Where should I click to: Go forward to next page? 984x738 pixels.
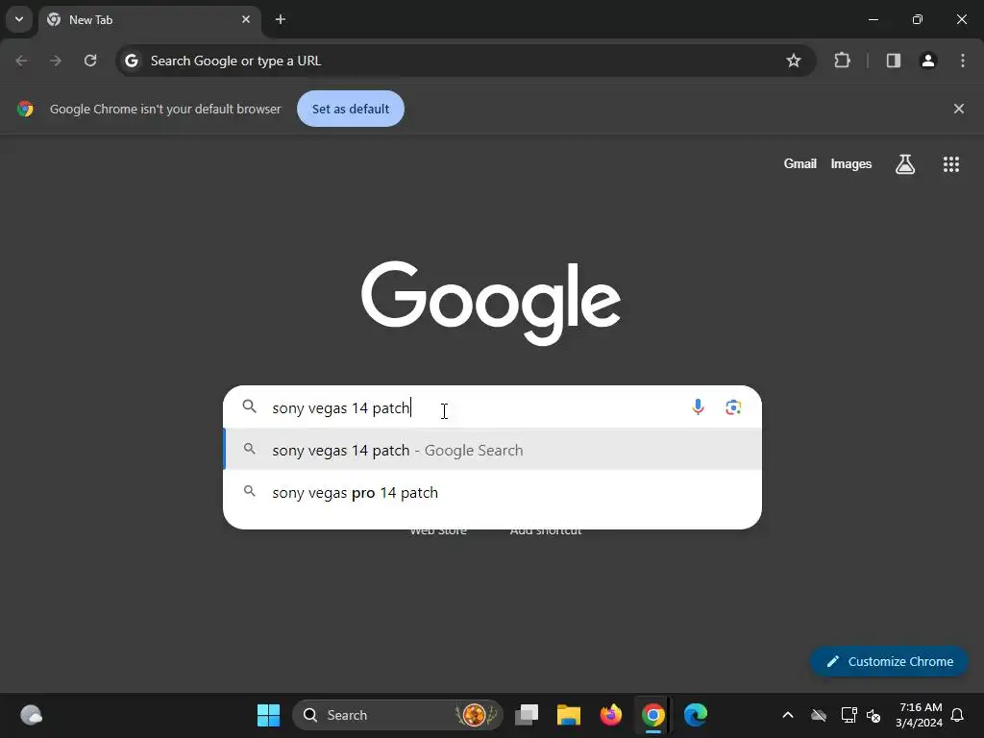56,61
